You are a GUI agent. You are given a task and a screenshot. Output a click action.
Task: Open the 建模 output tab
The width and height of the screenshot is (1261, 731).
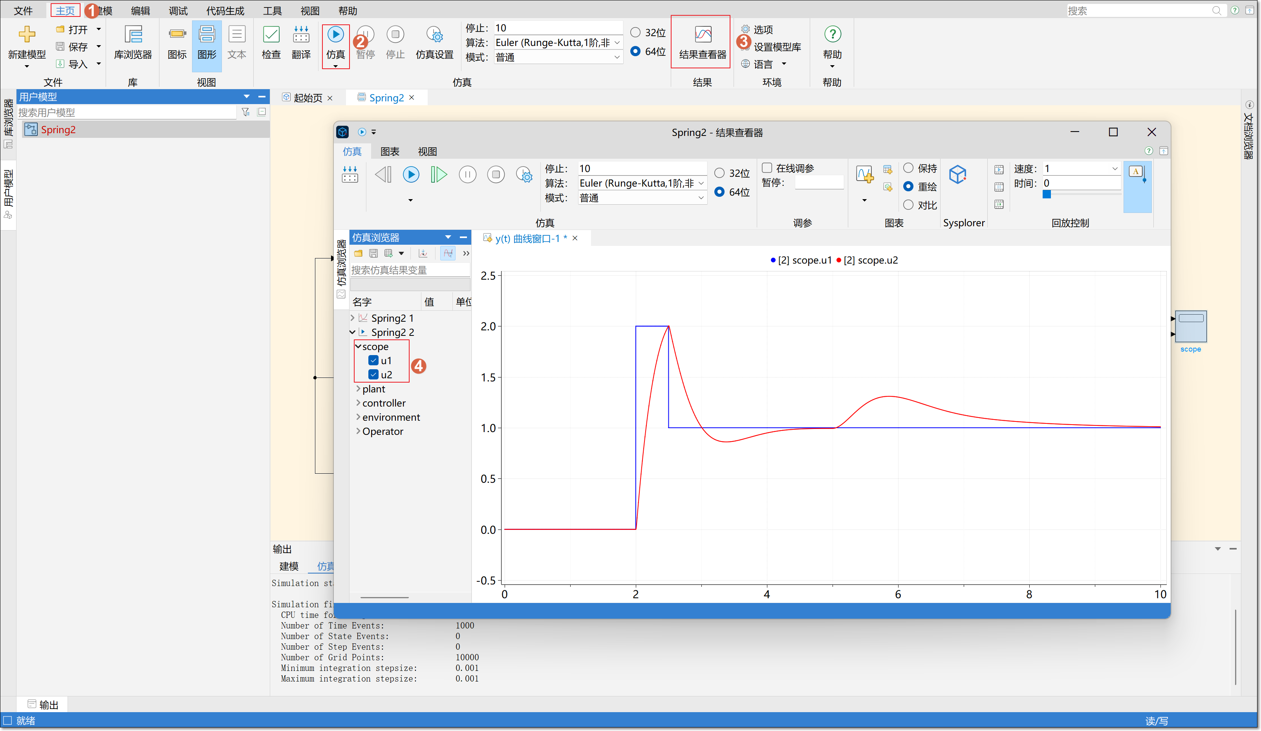[x=289, y=566]
